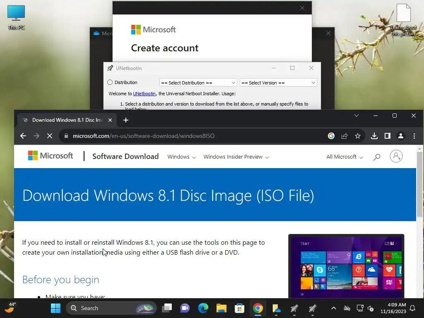Sign in to Microsoft account icon

pos(396,156)
